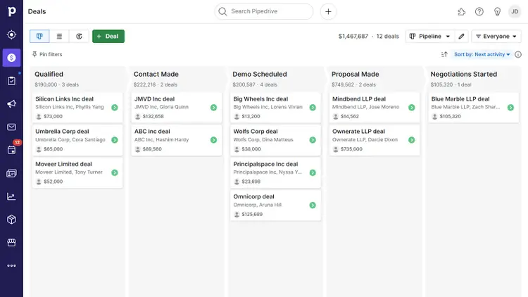The height and width of the screenshot is (297, 528).
Task: Open Big Wheels Inc deal card
Action: point(275,108)
